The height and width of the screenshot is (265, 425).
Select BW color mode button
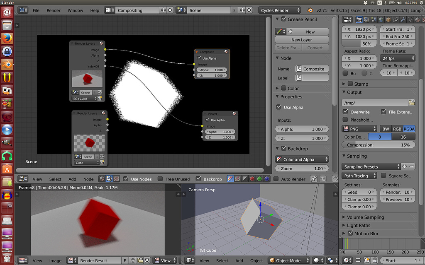pyautogui.click(x=386, y=129)
